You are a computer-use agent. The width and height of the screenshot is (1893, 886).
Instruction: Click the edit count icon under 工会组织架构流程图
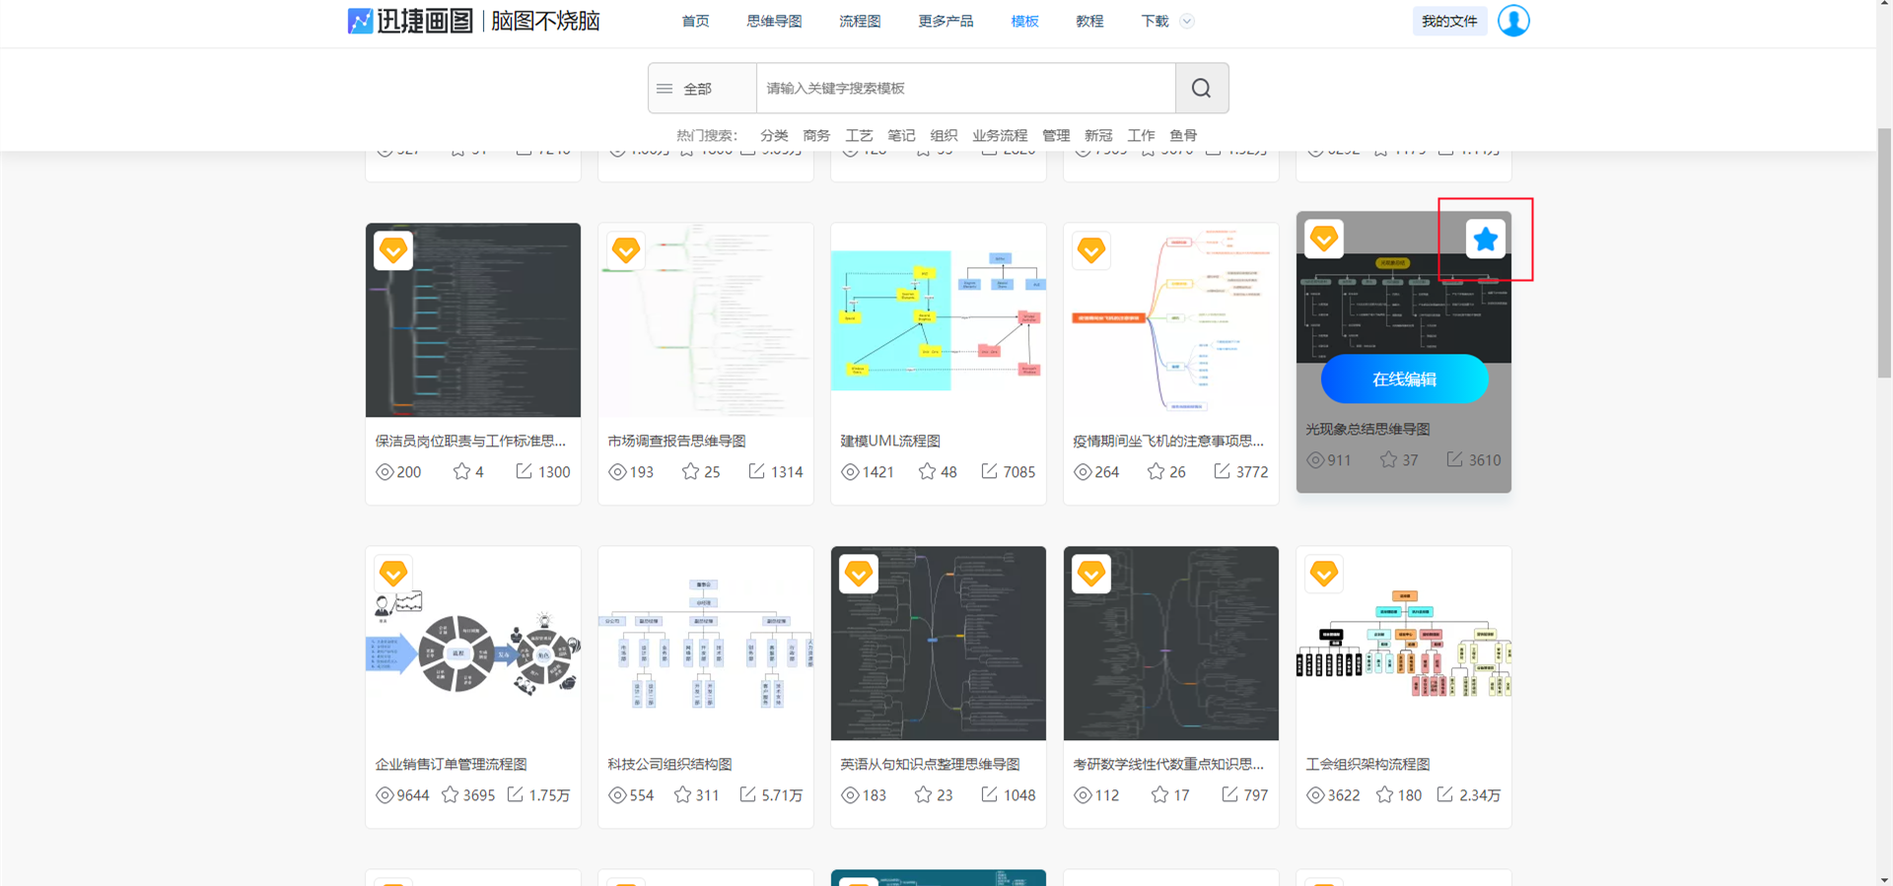(x=1444, y=794)
